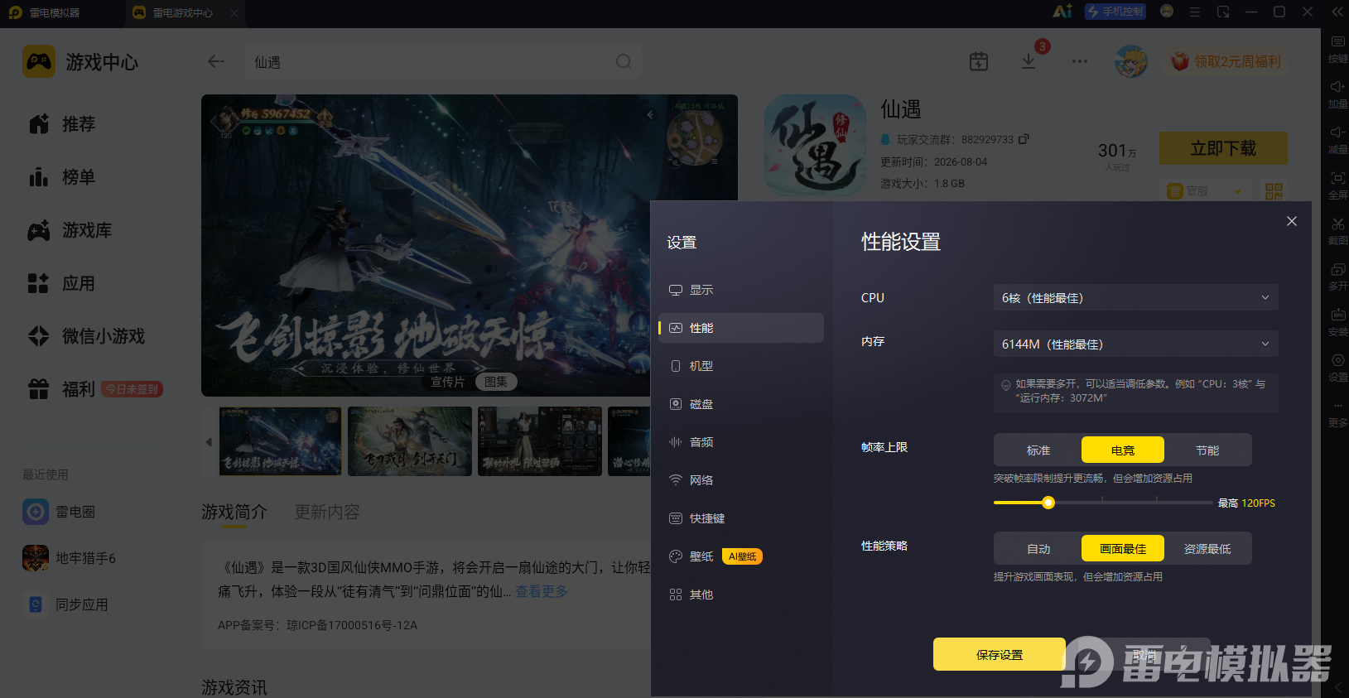Go to 微信小游戏 in sidebar
Screen dimensions: 1349x698
[86, 336]
